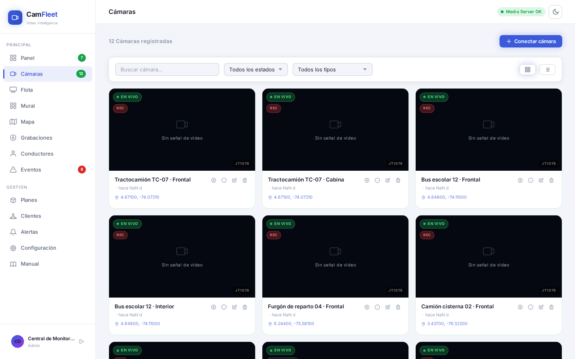Click the CamFleet logo icon

pos(15,18)
